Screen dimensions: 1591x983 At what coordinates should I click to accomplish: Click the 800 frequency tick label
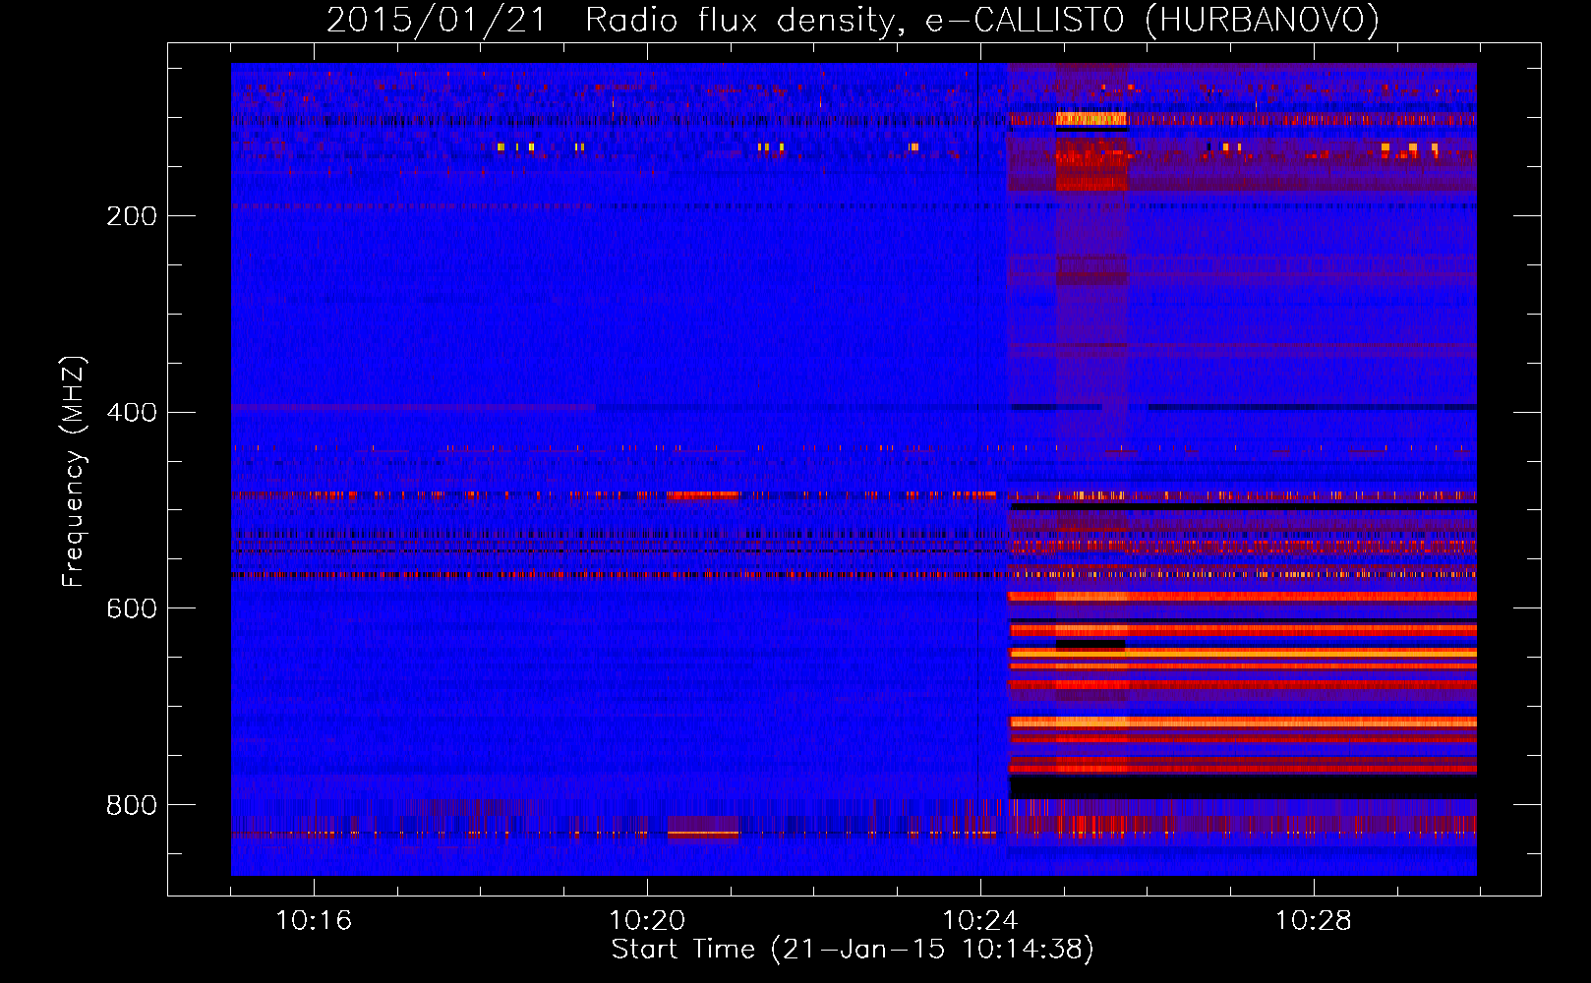click(132, 806)
